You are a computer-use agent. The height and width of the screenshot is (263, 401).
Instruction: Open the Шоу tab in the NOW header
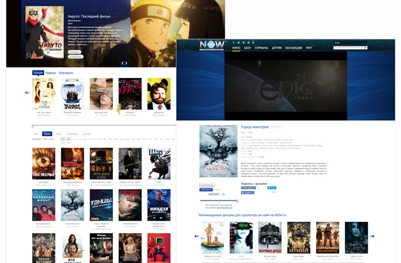click(247, 48)
